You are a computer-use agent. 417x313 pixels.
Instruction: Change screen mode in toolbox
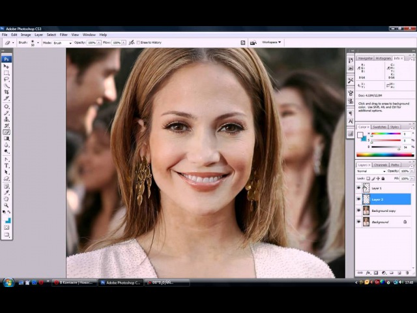coord(7,235)
